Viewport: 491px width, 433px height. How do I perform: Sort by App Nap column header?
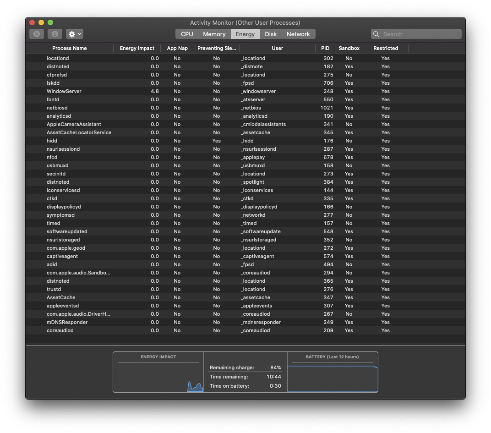pos(177,48)
